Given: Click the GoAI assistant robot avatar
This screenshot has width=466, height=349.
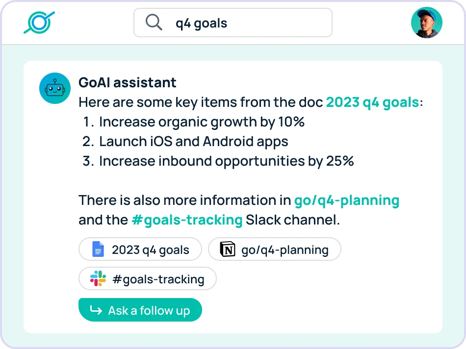Looking at the screenshot, I should click(54, 88).
